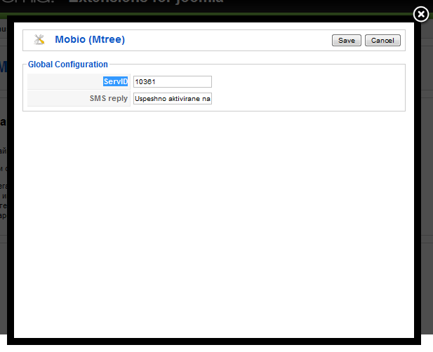Click the SMS reply input field
Image resolution: width=433 pixels, height=352 pixels.
[173, 98]
